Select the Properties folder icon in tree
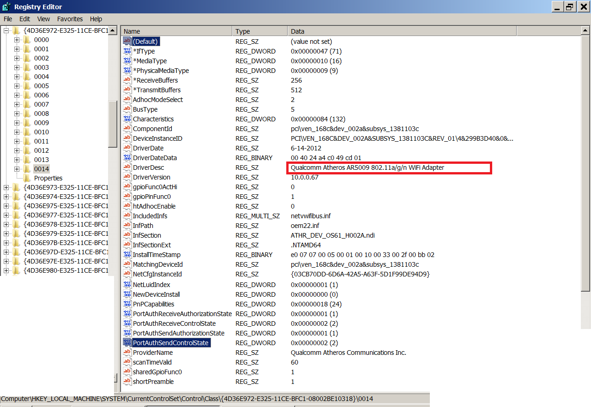Image resolution: width=591 pixels, height=407 pixels. (x=27, y=178)
